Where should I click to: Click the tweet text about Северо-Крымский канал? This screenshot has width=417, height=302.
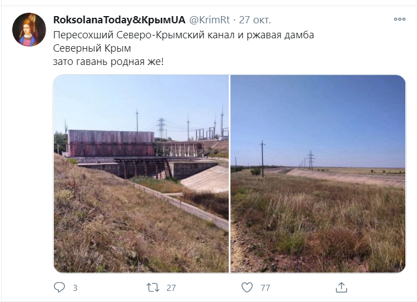tap(183, 35)
